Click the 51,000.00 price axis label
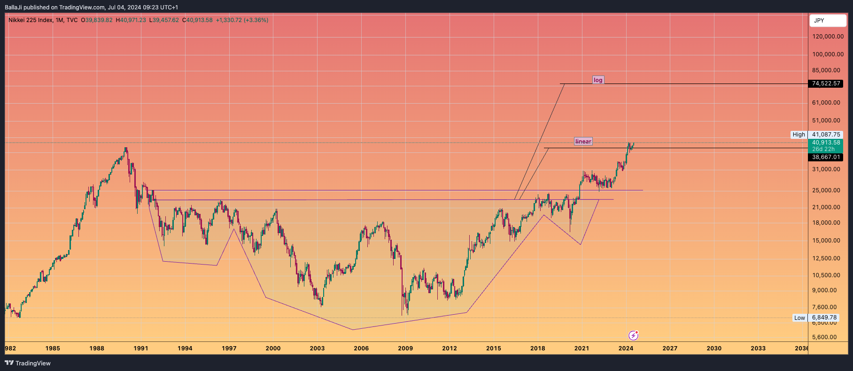 click(826, 121)
